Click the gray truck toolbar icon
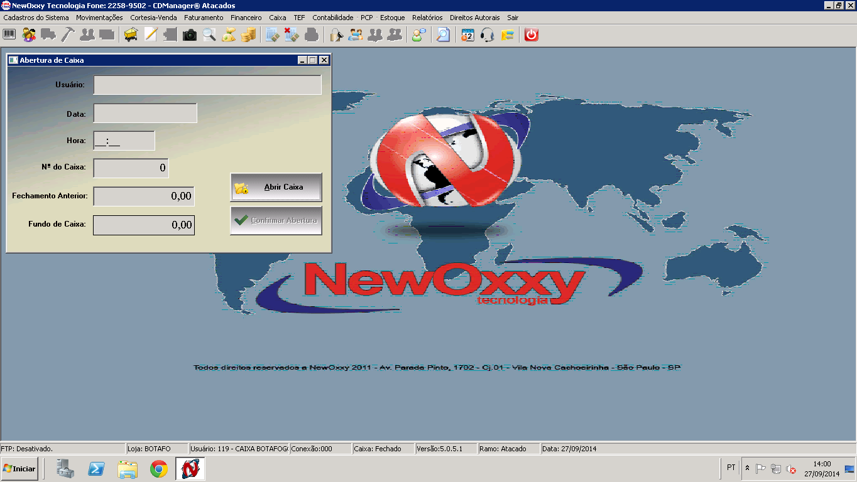The image size is (857, 482). coord(48,35)
